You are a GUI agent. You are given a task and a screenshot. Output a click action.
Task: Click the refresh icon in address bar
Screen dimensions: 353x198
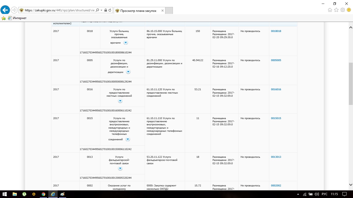click(110, 10)
